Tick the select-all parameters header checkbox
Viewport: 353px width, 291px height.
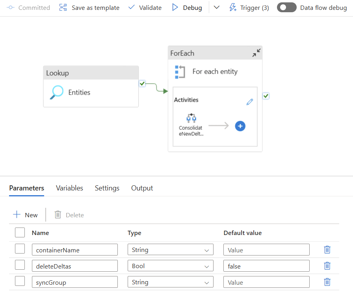coord(20,233)
